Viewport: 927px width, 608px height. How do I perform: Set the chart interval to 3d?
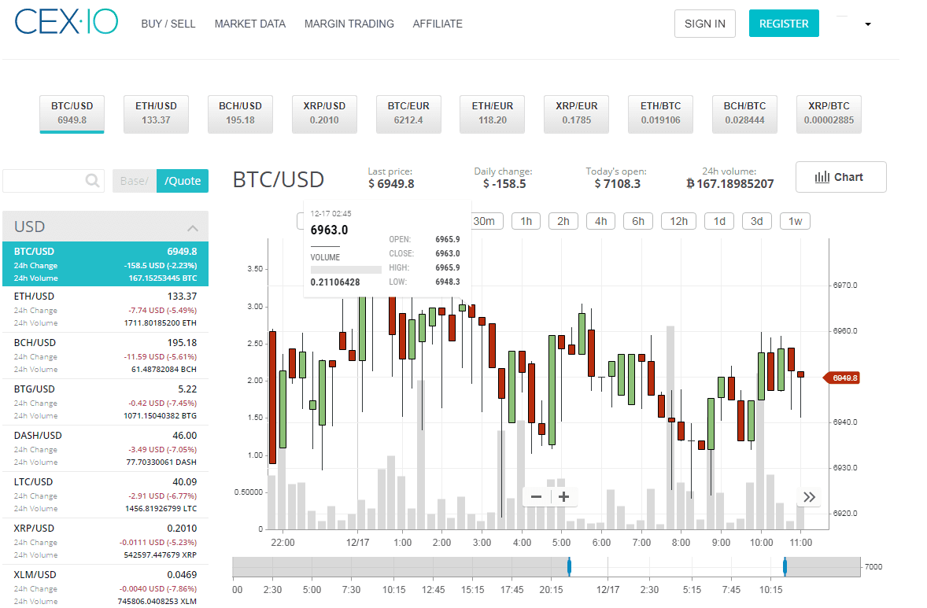point(757,221)
